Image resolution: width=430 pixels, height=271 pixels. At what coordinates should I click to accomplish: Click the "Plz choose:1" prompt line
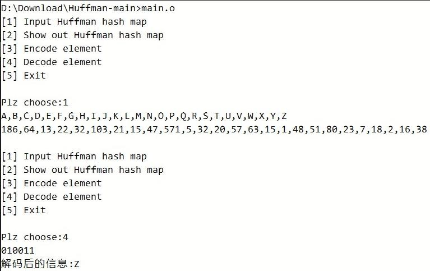[35, 103]
